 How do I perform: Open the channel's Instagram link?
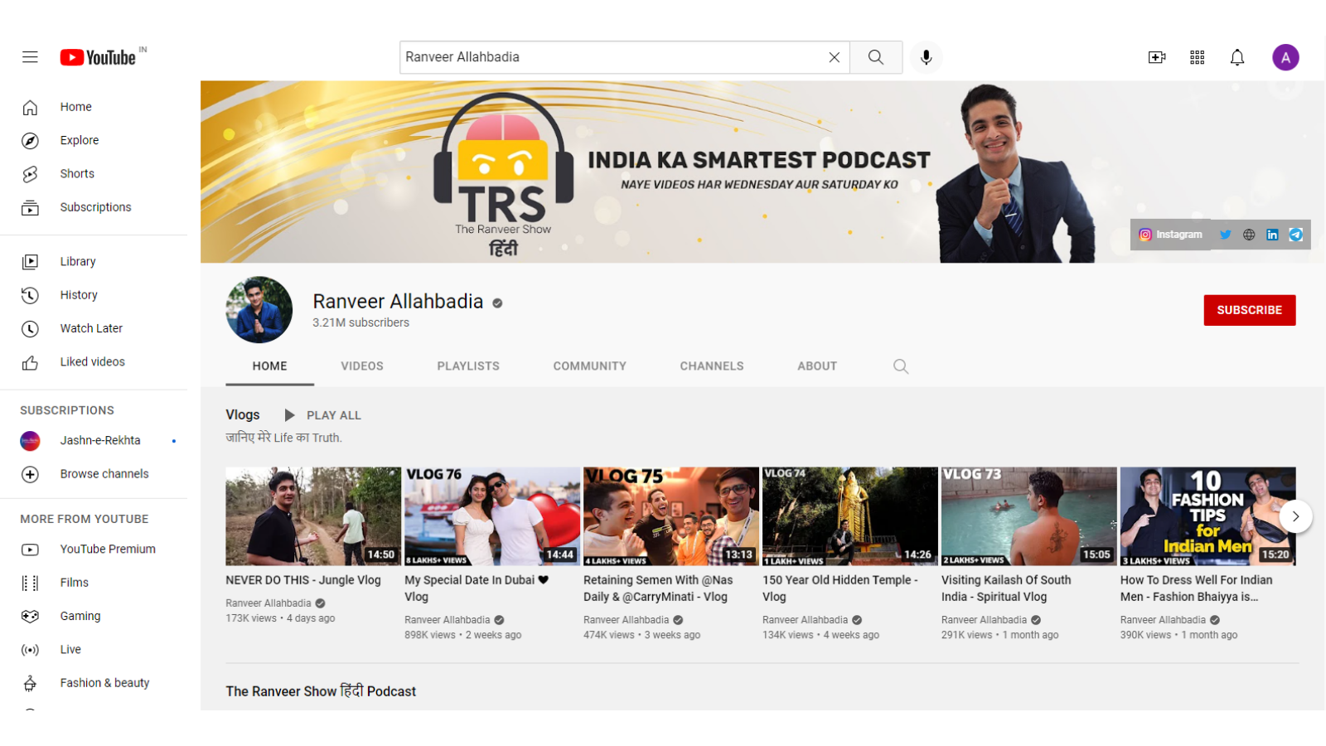1170,235
